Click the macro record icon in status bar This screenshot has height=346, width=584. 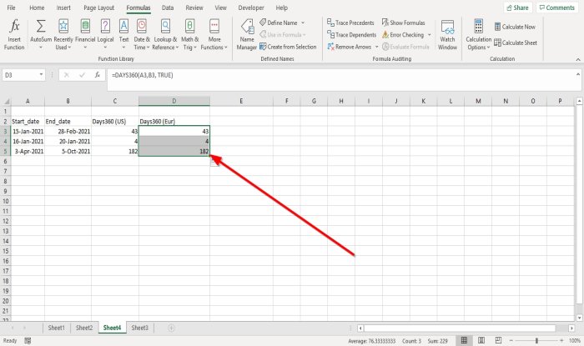pyautogui.click(x=28, y=340)
